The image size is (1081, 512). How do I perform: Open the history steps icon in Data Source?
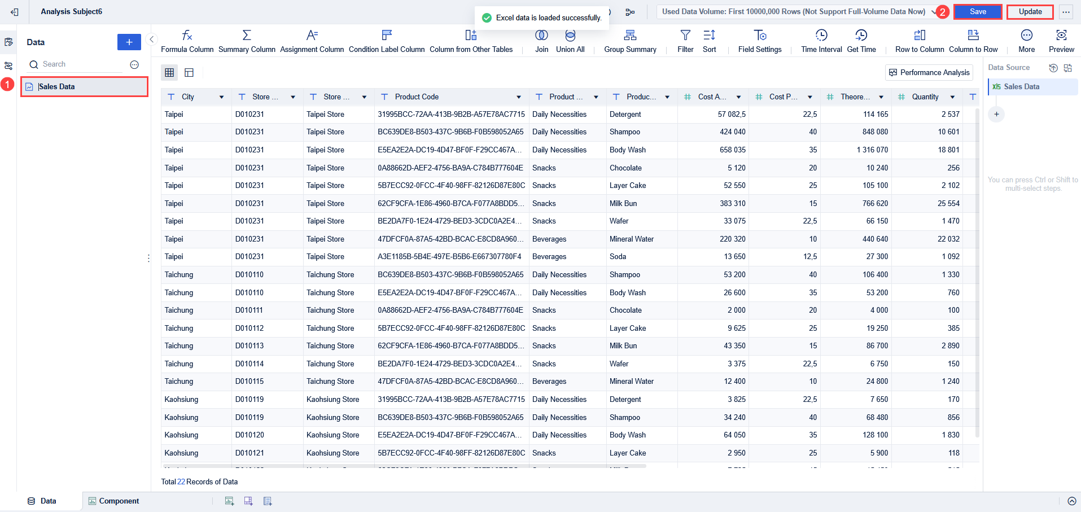(1053, 68)
